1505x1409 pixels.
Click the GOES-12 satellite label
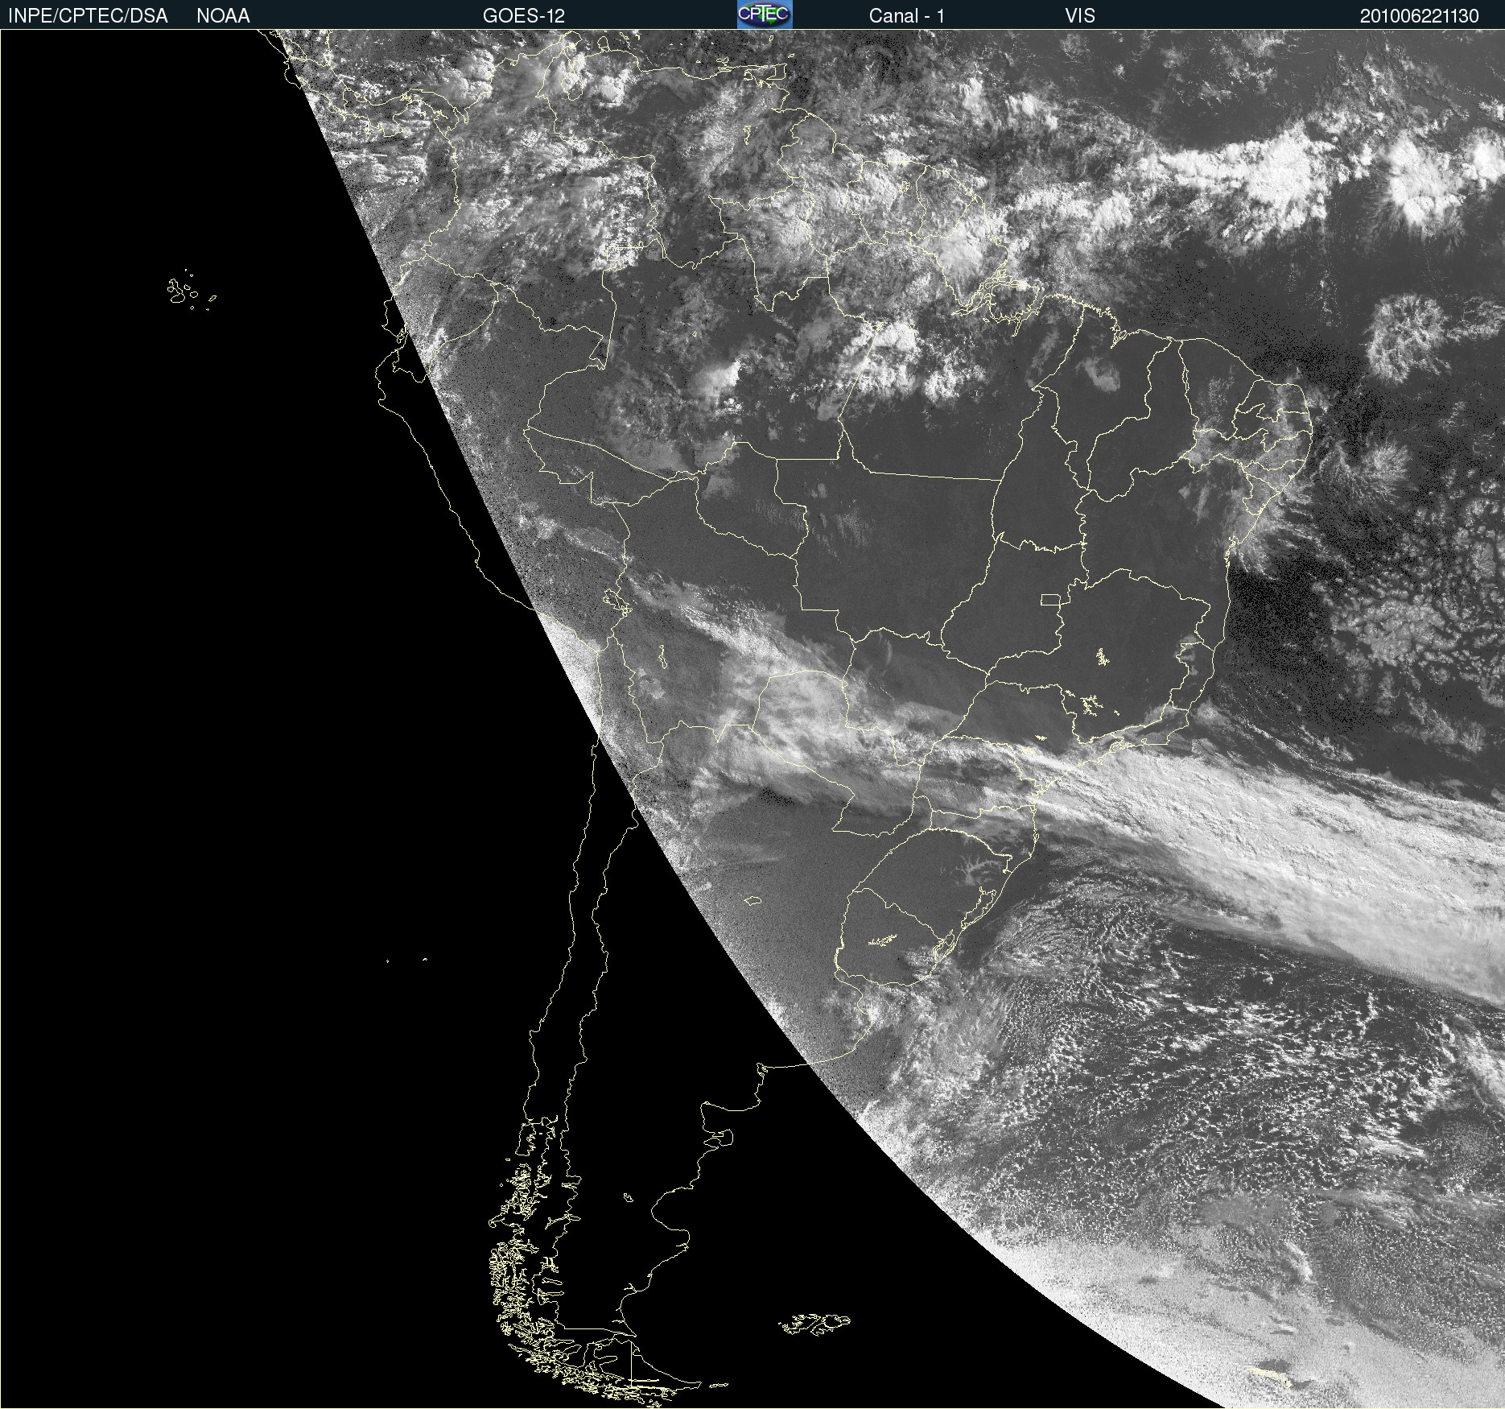524,16
